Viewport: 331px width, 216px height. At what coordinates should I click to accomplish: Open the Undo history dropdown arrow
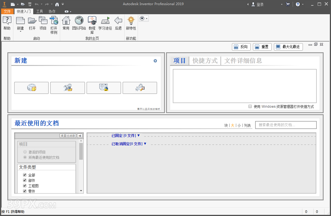41,4
